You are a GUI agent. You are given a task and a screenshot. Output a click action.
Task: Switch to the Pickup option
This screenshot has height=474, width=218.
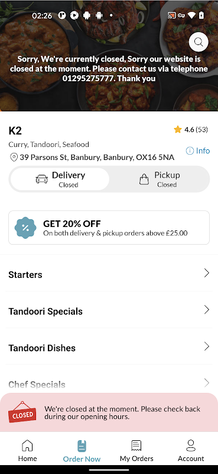point(159,179)
